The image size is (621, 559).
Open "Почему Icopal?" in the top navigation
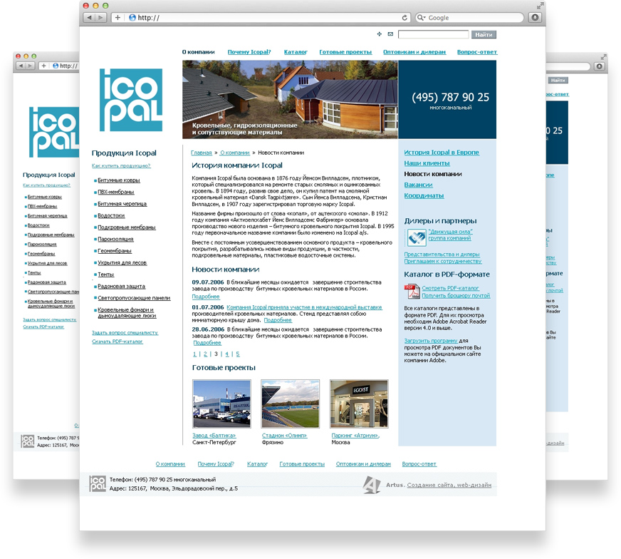pyautogui.click(x=249, y=52)
